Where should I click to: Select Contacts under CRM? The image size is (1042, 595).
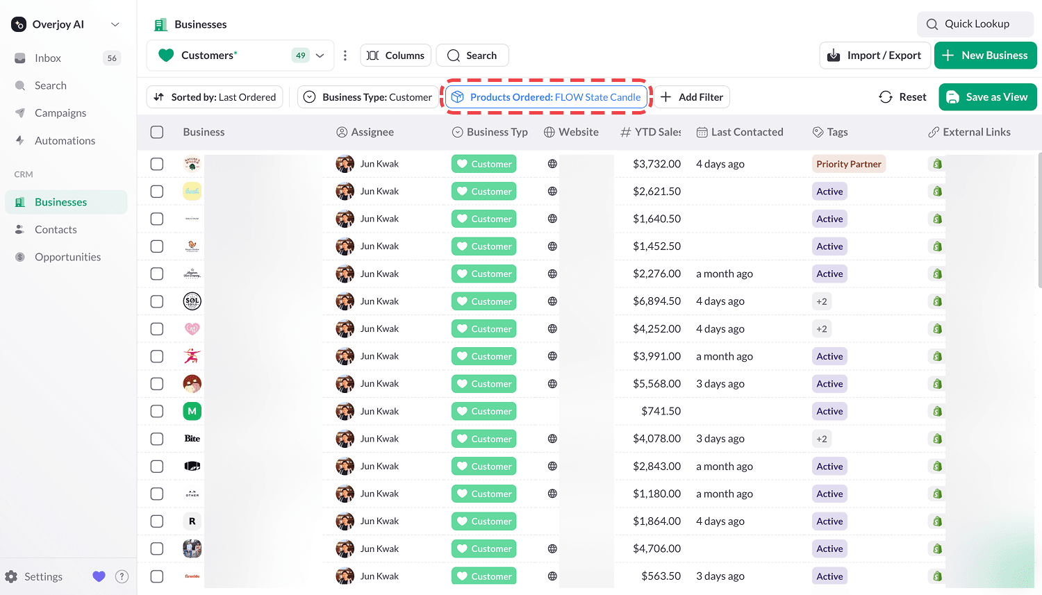[x=67, y=230]
